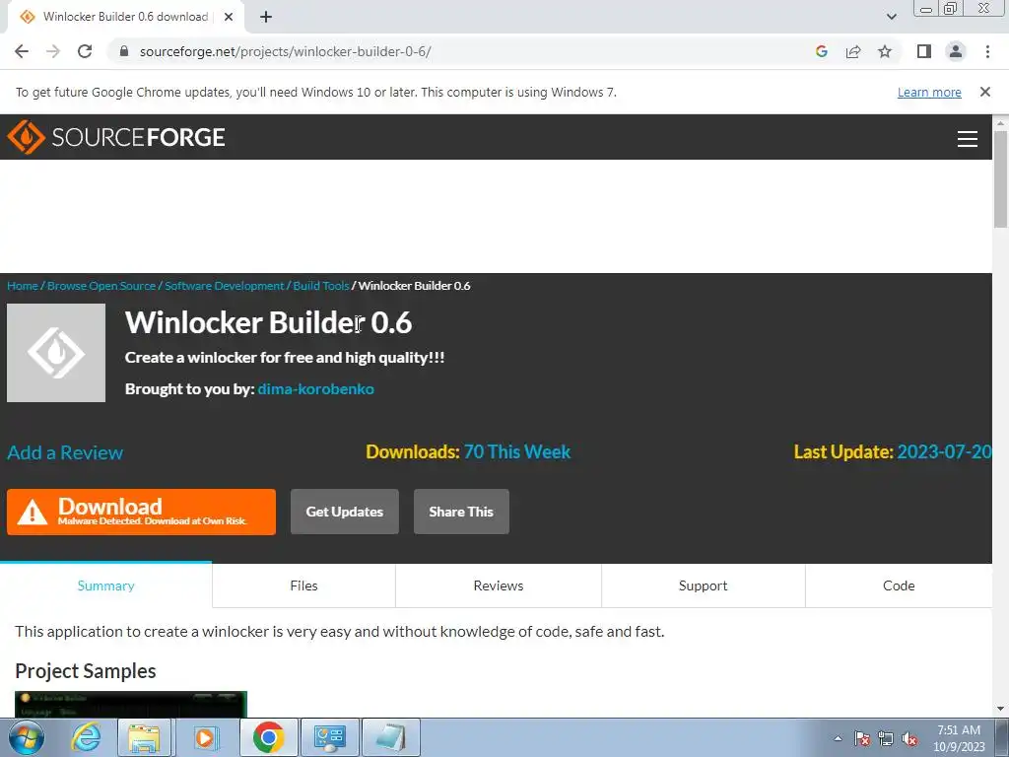Open the Windows Start button
This screenshot has width=1009, height=757.
(25, 737)
